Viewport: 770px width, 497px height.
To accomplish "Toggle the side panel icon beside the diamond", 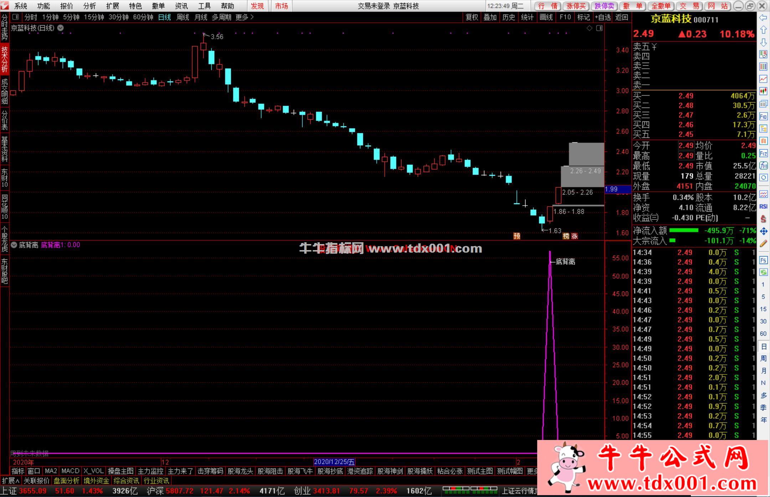I will coord(599,28).
